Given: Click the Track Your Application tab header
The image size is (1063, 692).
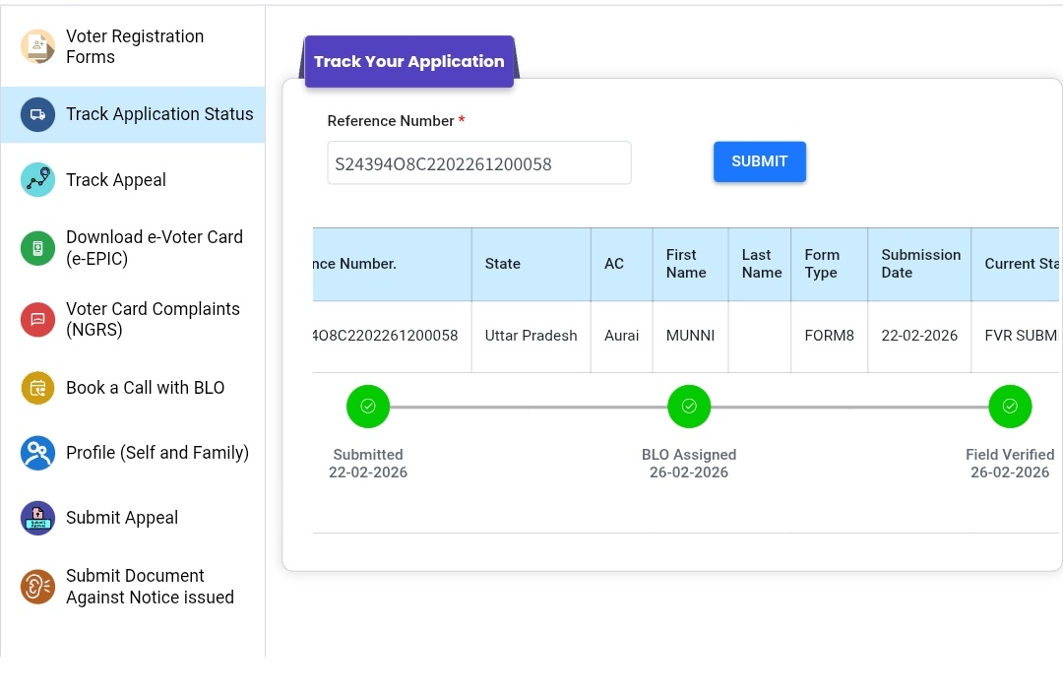Looking at the screenshot, I should (408, 62).
